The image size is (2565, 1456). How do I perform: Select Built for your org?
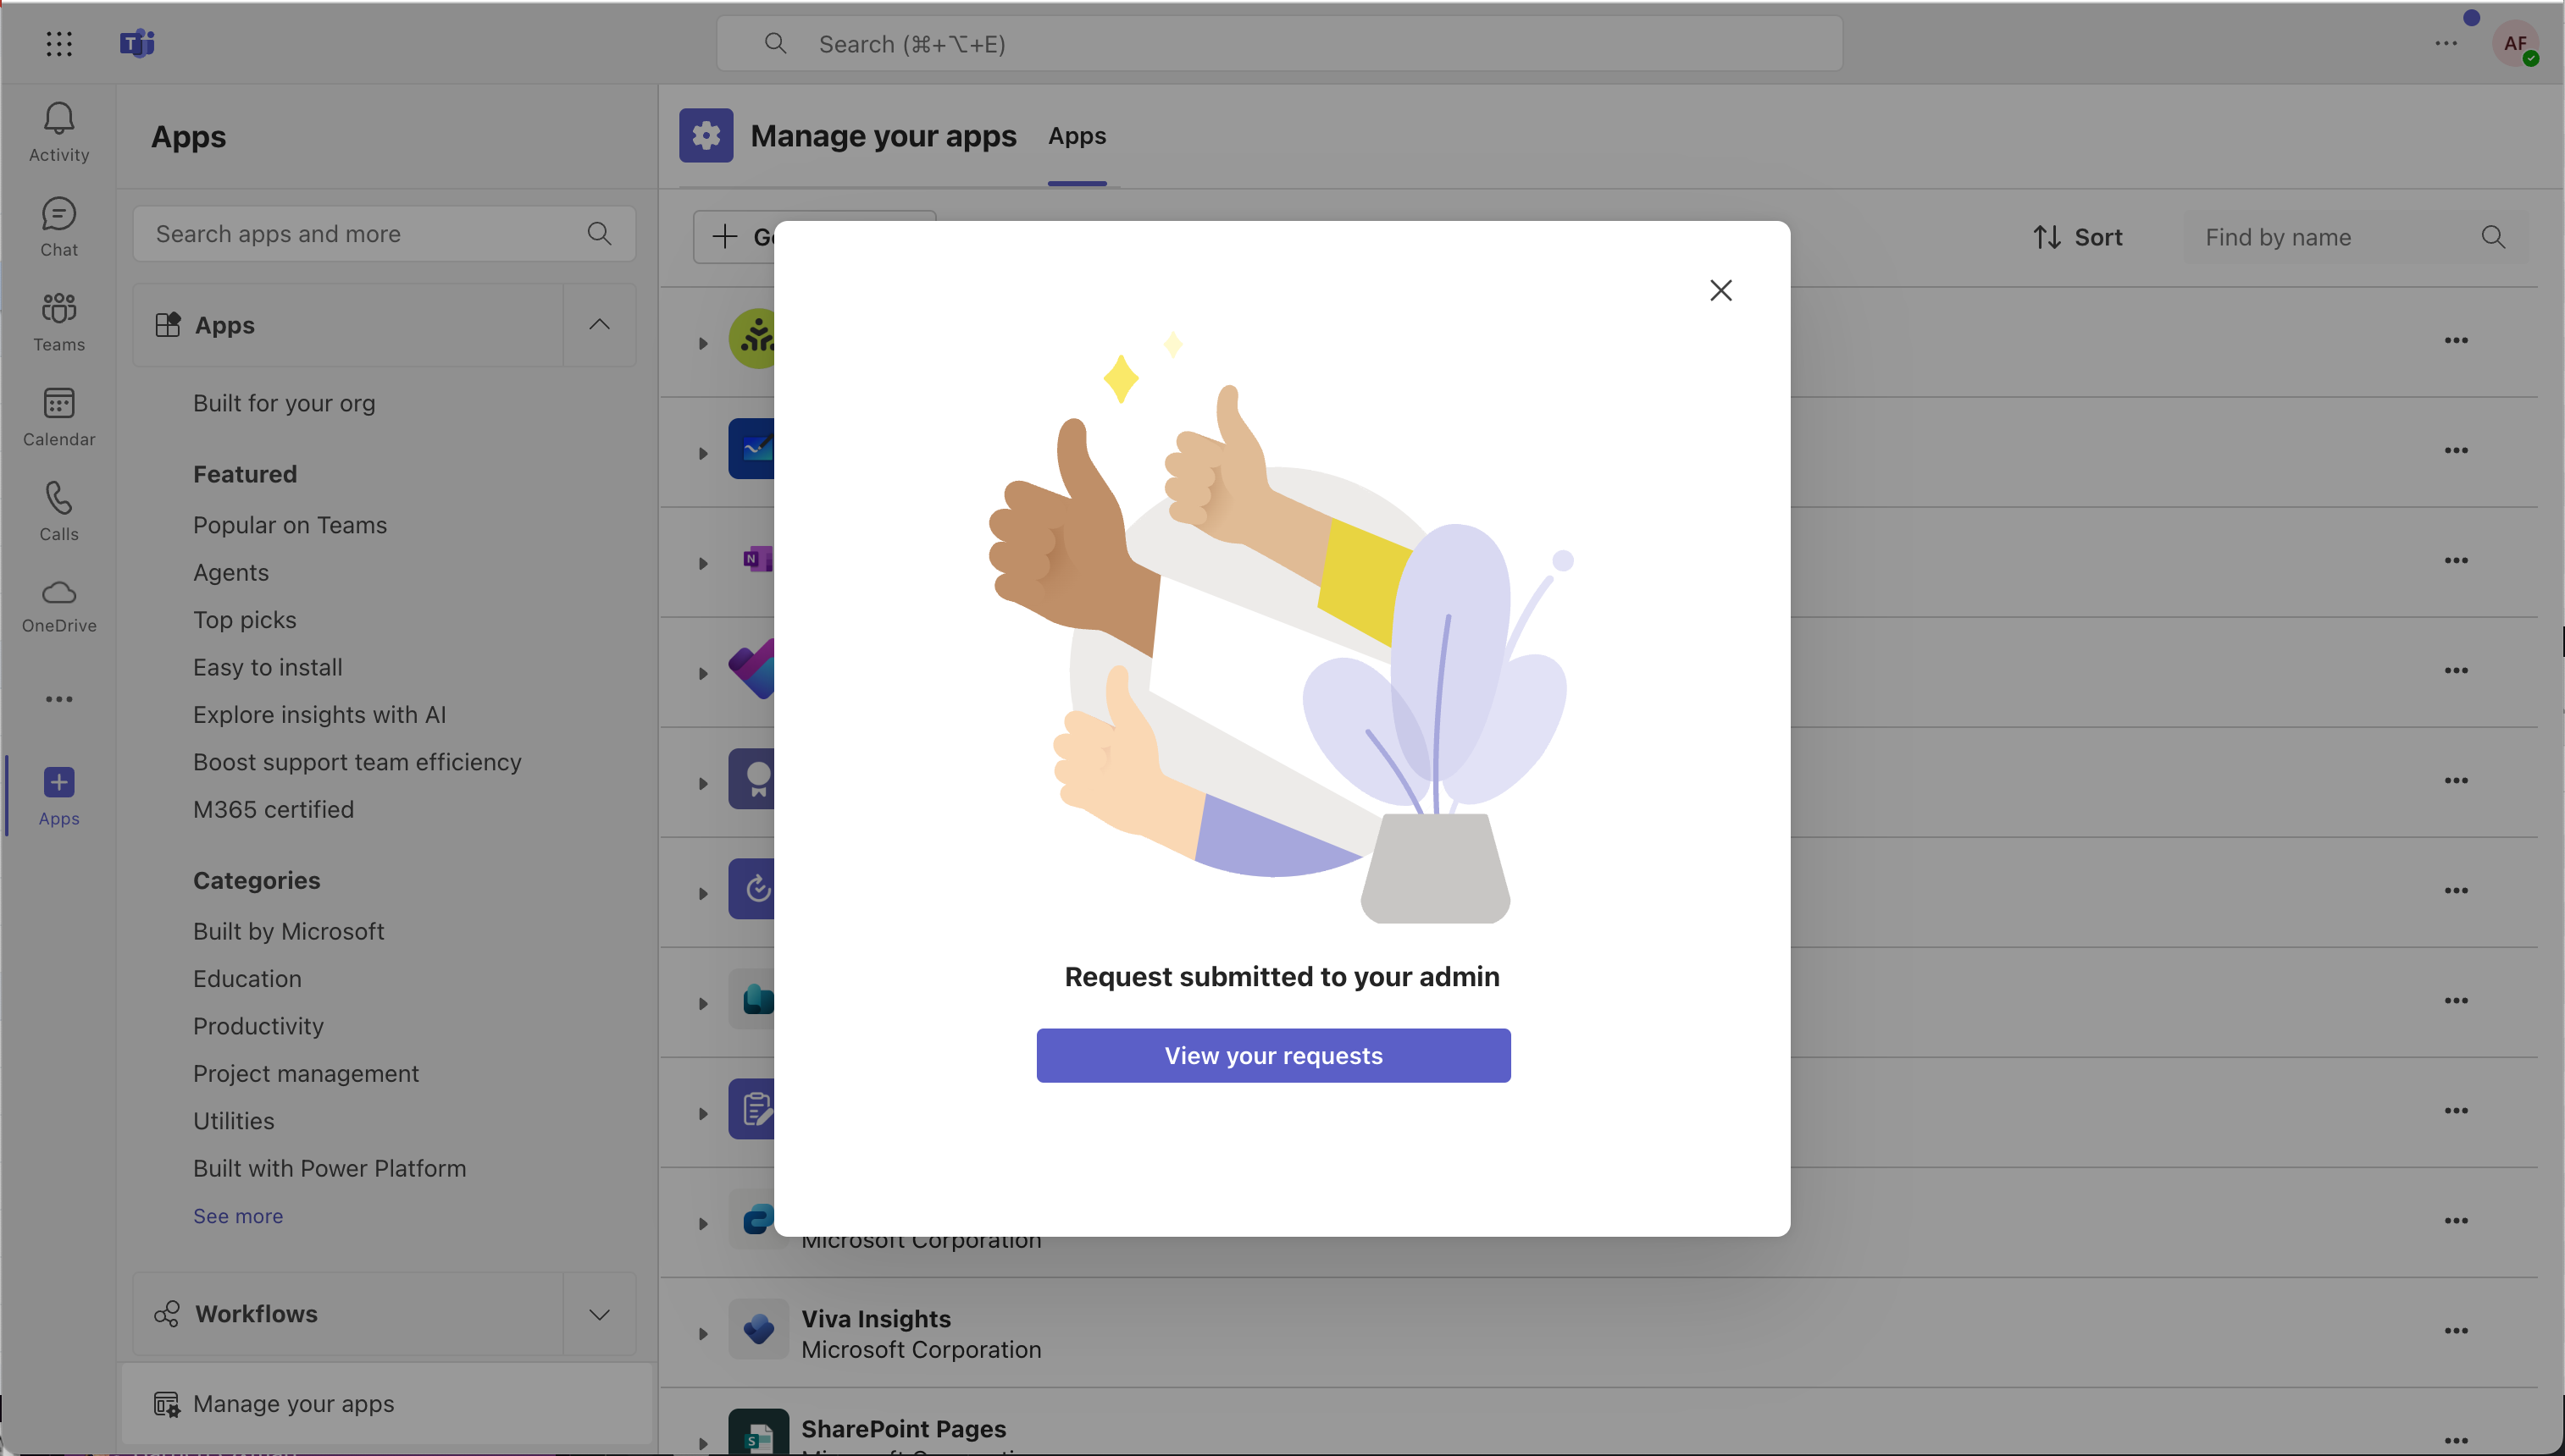[x=284, y=403]
